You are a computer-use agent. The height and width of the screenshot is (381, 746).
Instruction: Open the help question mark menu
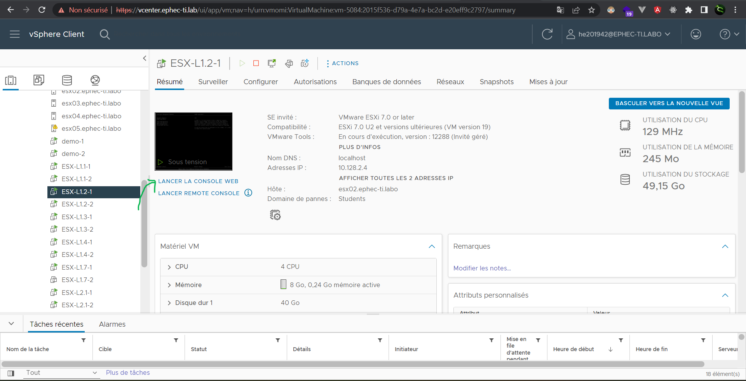coord(729,34)
